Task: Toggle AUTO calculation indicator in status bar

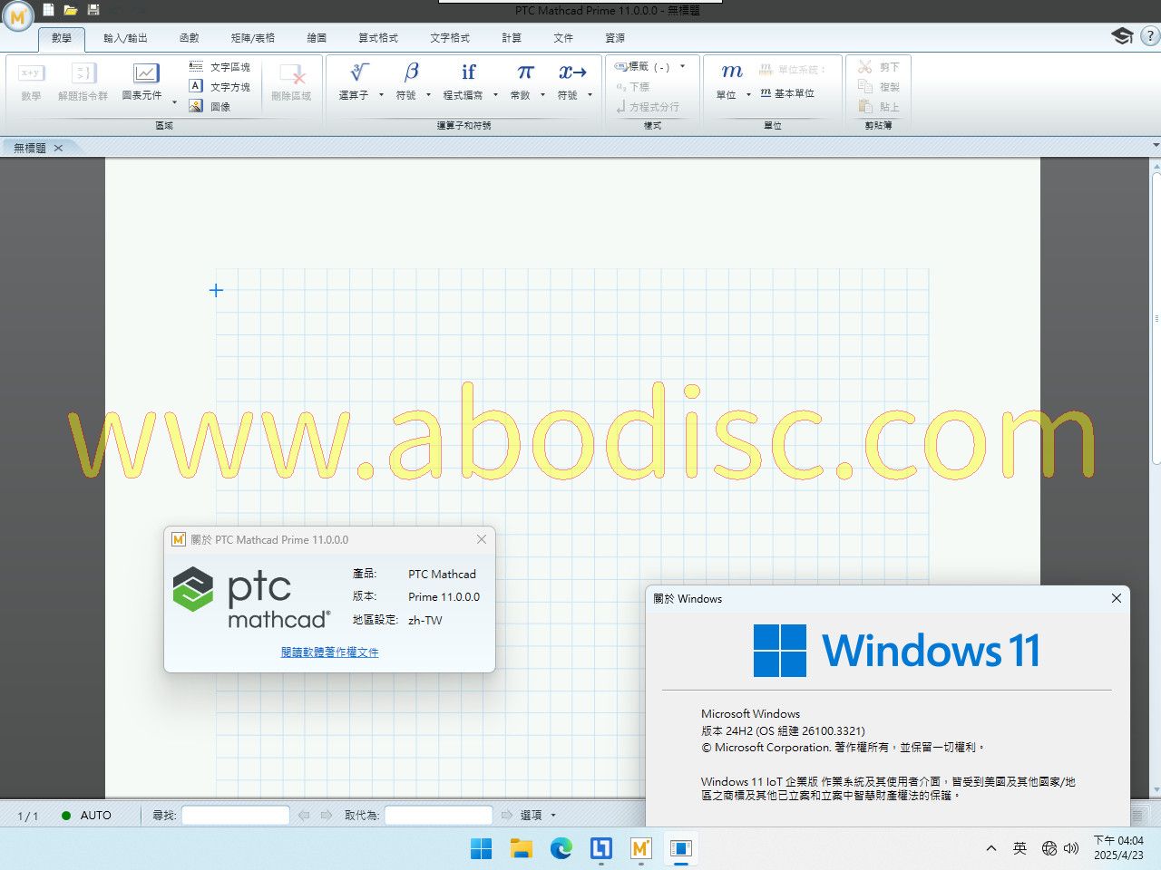Action: point(86,815)
